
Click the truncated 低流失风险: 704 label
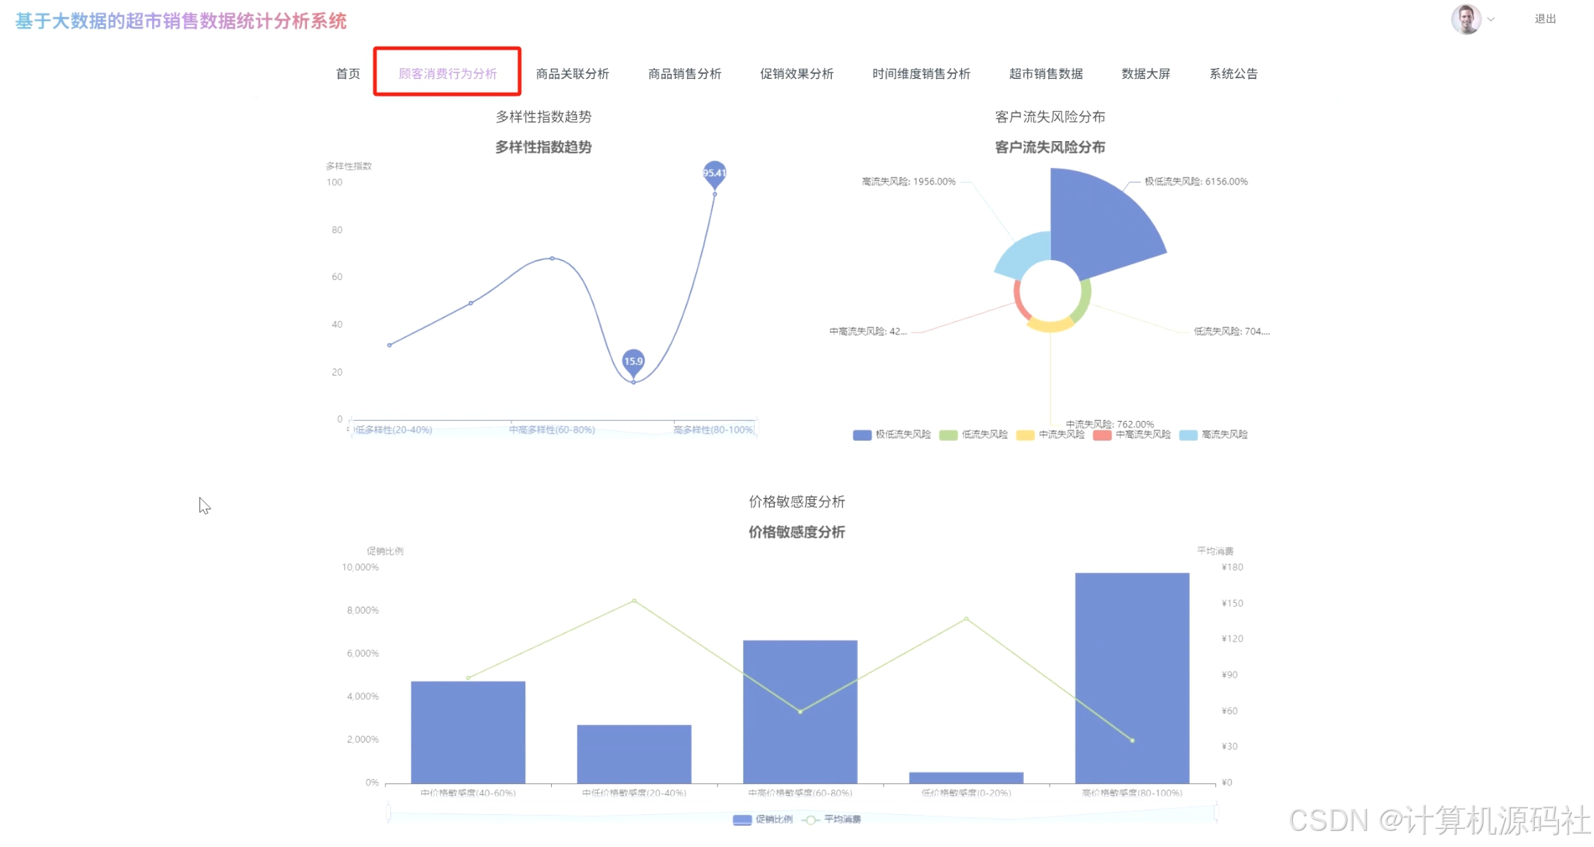(1231, 332)
